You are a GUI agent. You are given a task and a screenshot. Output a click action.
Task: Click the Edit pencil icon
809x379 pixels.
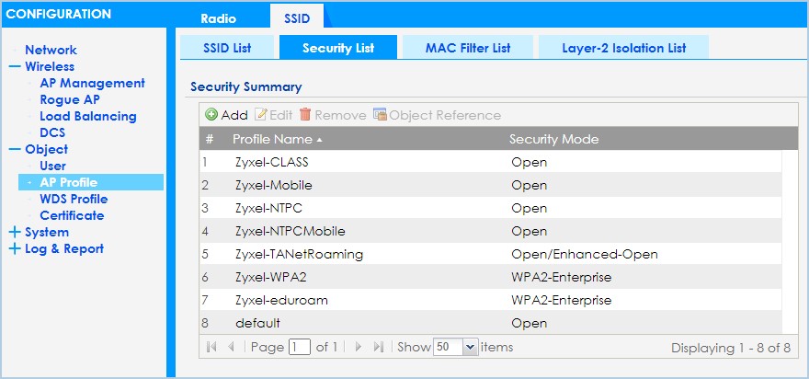tap(260, 115)
